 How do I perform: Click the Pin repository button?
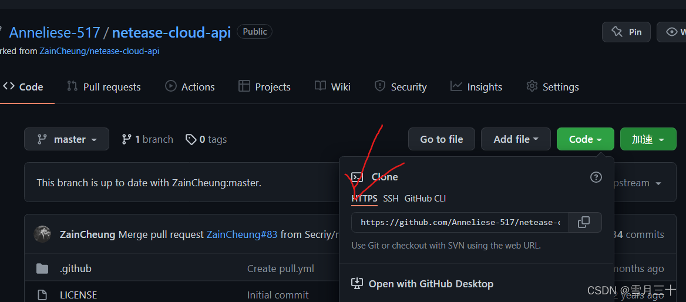(626, 32)
